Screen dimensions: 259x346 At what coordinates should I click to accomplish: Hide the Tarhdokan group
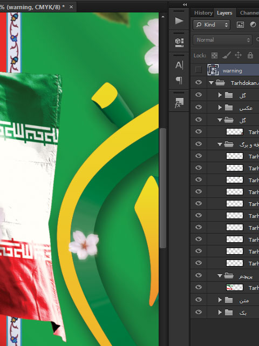tap(199, 83)
